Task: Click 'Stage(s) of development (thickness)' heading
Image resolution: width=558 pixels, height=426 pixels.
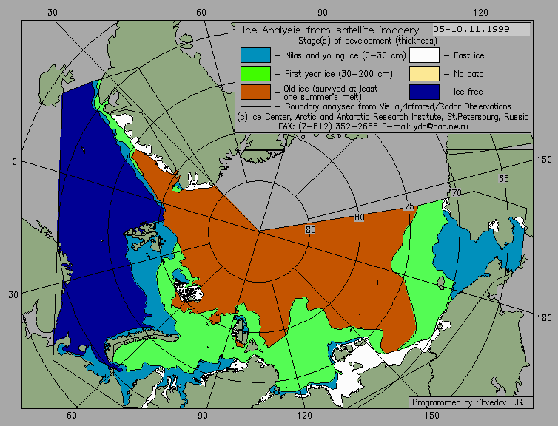Action: point(368,41)
